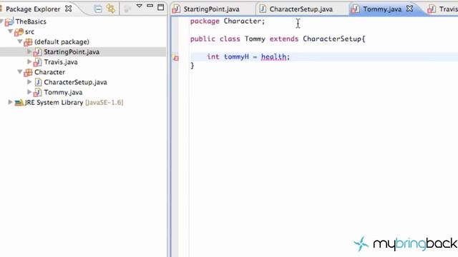Expand Tommy.java in the tree
Viewport: 458px width, 257px height.
pyautogui.click(x=29, y=92)
